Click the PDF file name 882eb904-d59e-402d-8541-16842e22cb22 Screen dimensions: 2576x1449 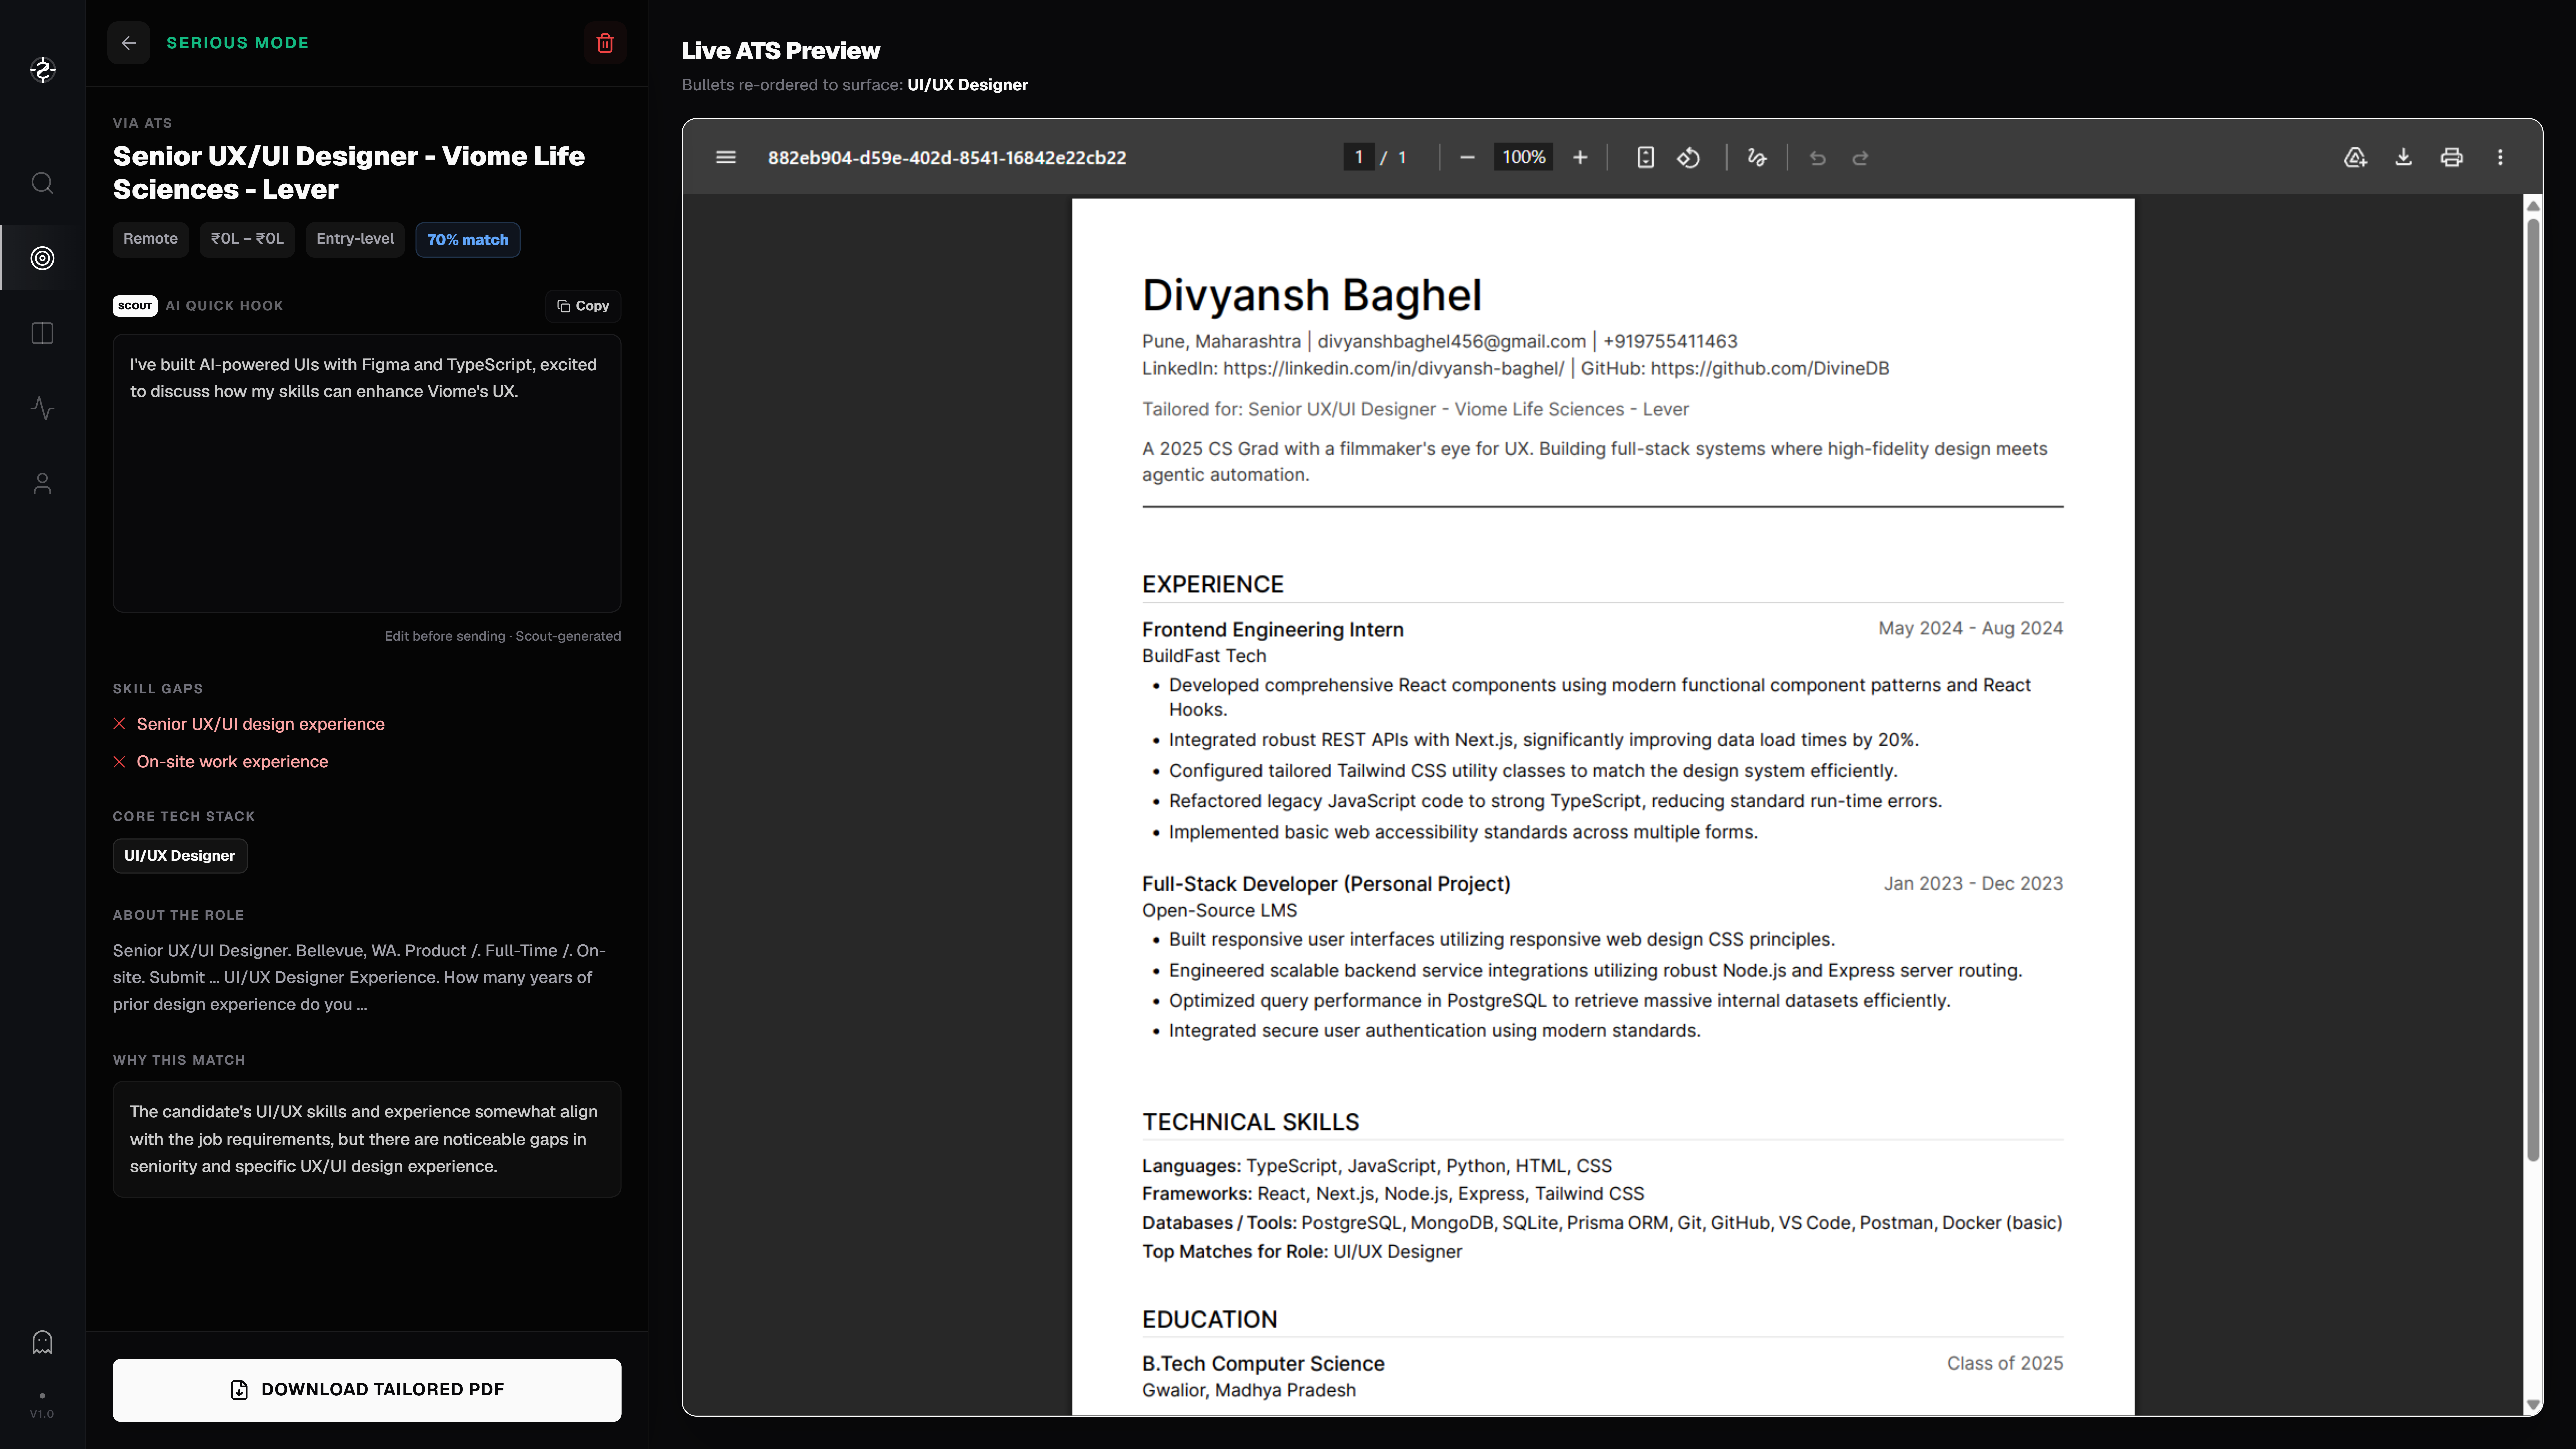(x=947, y=158)
